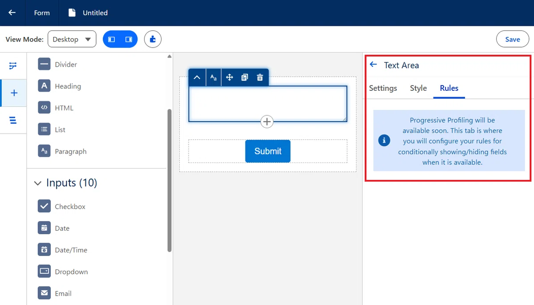Click the puzzle-piece integrations icon button
Image resolution: width=534 pixels, height=305 pixels.
pyautogui.click(x=153, y=39)
